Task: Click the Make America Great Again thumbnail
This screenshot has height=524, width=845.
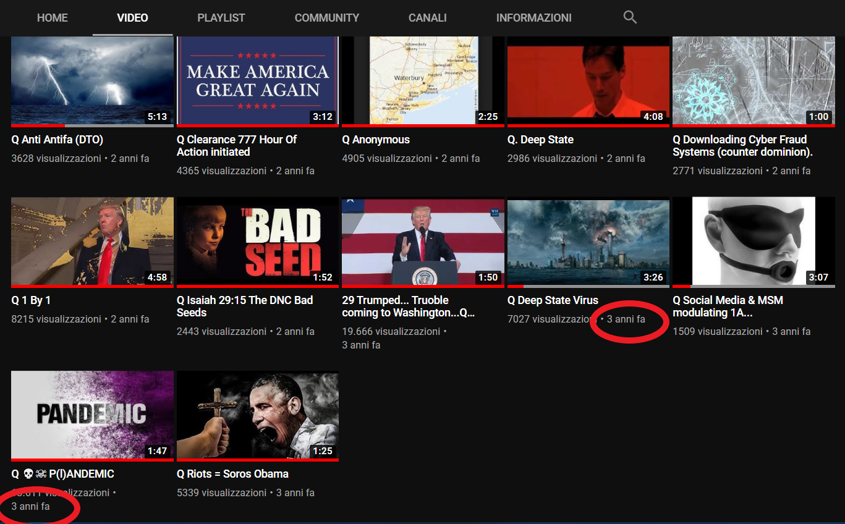Action: [257, 80]
